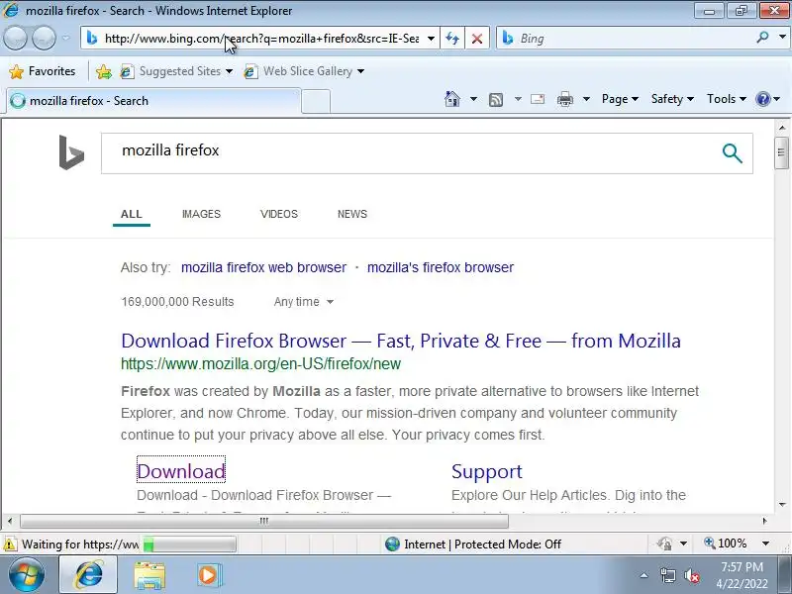Viewport: 792px width, 594px height.
Task: Open the Favorites star button
Action: click(43, 71)
